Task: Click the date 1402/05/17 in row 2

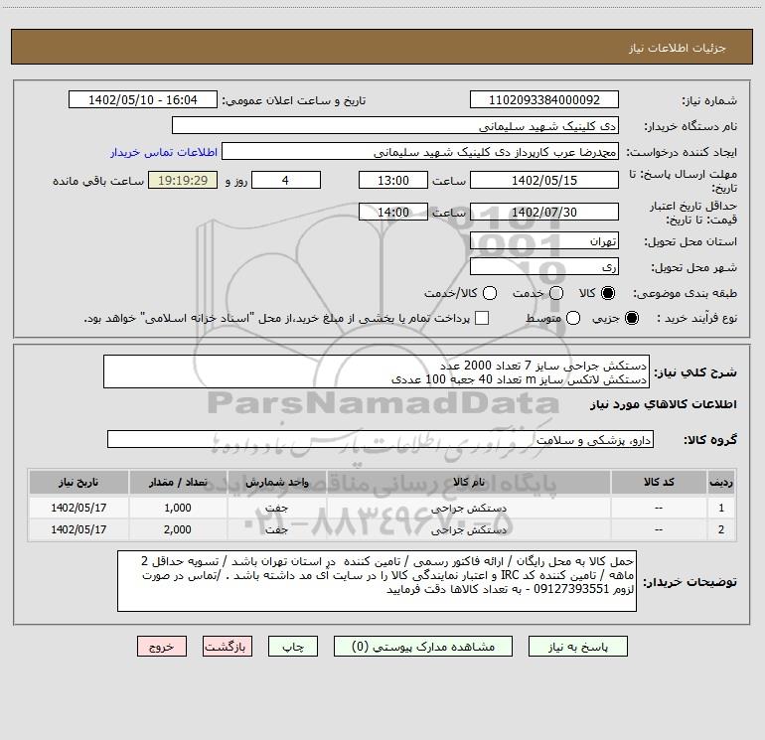Action: point(78,529)
